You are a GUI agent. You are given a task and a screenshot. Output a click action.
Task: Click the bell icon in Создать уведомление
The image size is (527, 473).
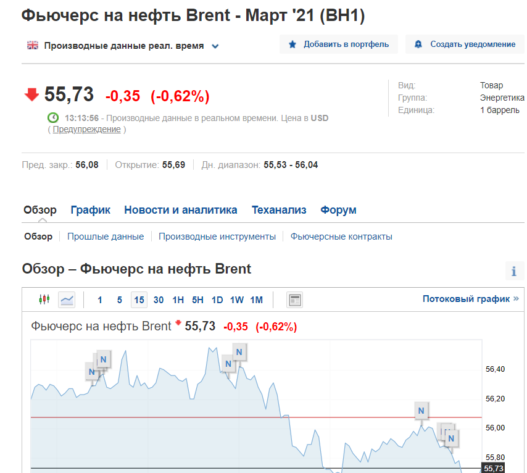tap(418, 44)
